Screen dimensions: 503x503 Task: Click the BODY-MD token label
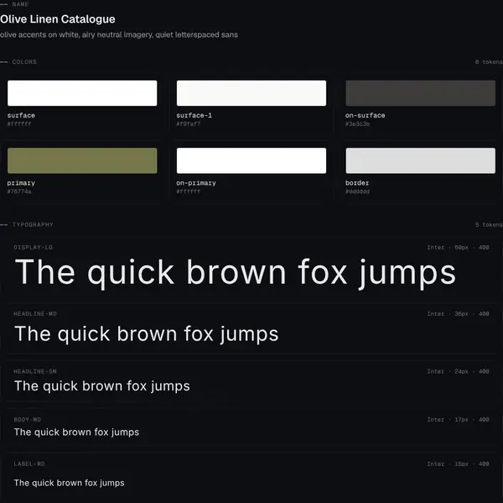28,420
